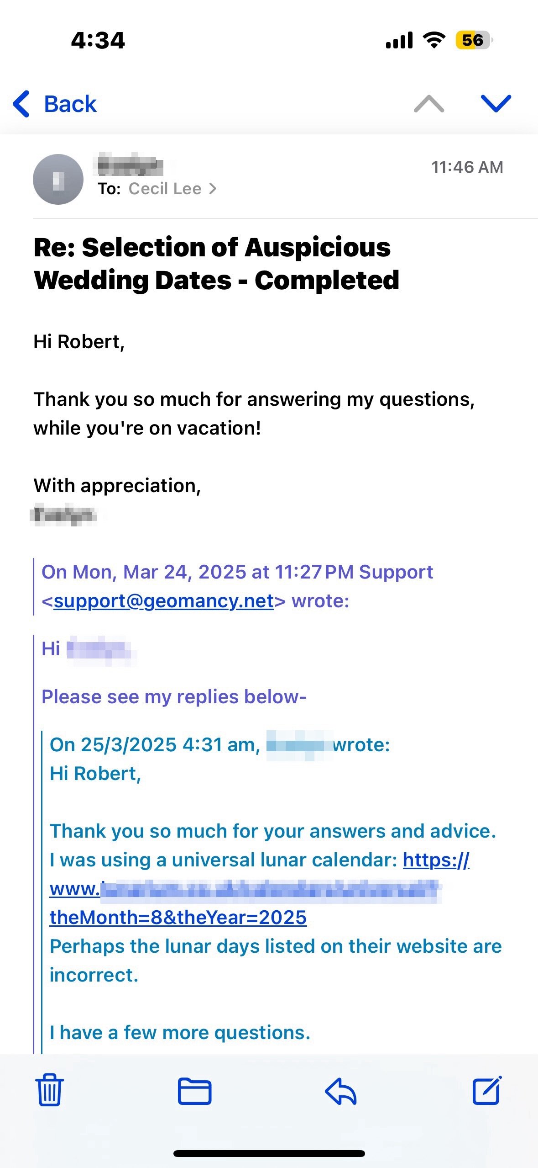Tap the chevron beside Cecil Lee
This screenshot has height=1168, width=538.
coord(213,189)
